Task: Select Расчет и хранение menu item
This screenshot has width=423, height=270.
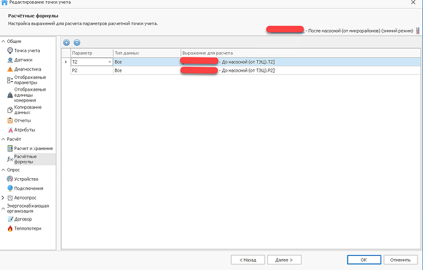Action: pyautogui.click(x=33, y=148)
